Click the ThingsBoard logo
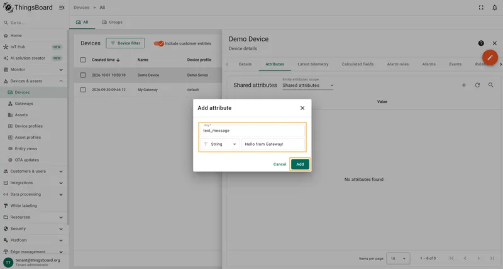This screenshot has height=269, width=503. click(28, 8)
